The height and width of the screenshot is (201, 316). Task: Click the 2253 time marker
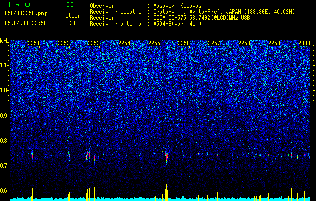click(x=94, y=43)
